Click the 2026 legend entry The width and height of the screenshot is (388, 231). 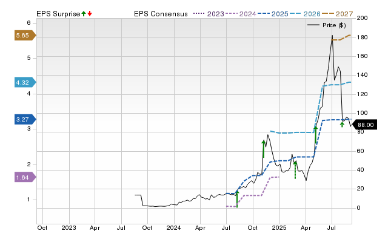(x=305, y=14)
